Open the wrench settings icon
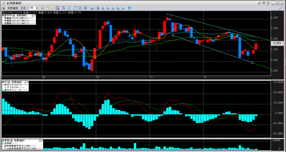286x152 pixels. coord(280,8)
